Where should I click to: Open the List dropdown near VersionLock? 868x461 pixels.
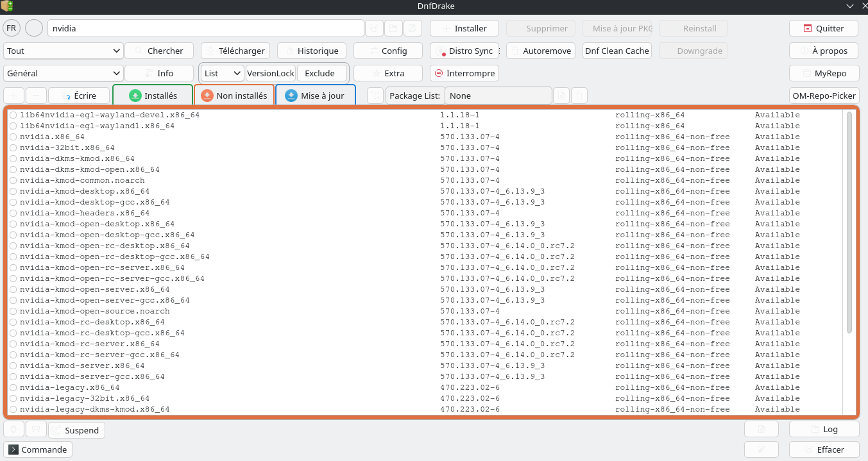(223, 73)
